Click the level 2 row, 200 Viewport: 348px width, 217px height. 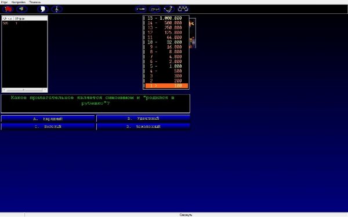pyautogui.click(x=166, y=81)
